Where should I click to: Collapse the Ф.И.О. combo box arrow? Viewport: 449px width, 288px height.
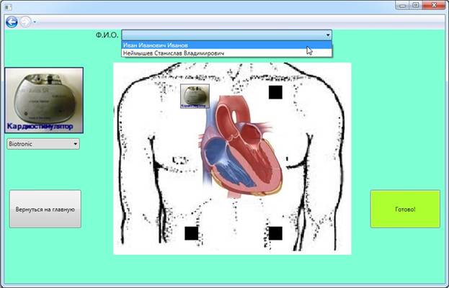pyautogui.click(x=328, y=35)
